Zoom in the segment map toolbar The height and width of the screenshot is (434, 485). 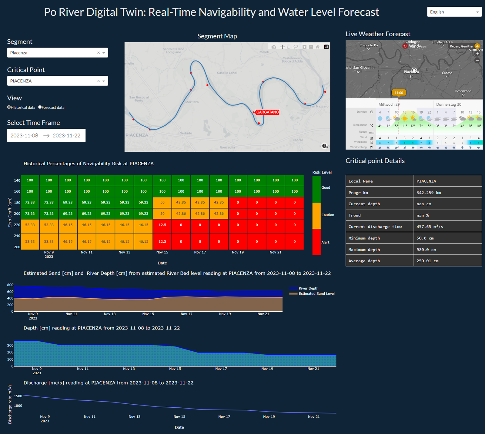point(304,47)
